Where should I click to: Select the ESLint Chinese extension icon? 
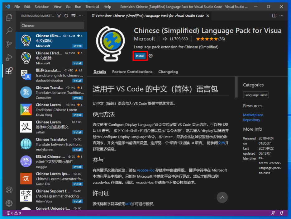click(x=26, y=161)
